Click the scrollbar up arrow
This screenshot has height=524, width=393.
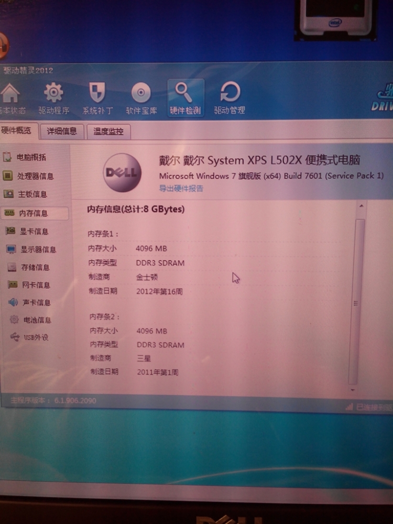tap(361, 206)
